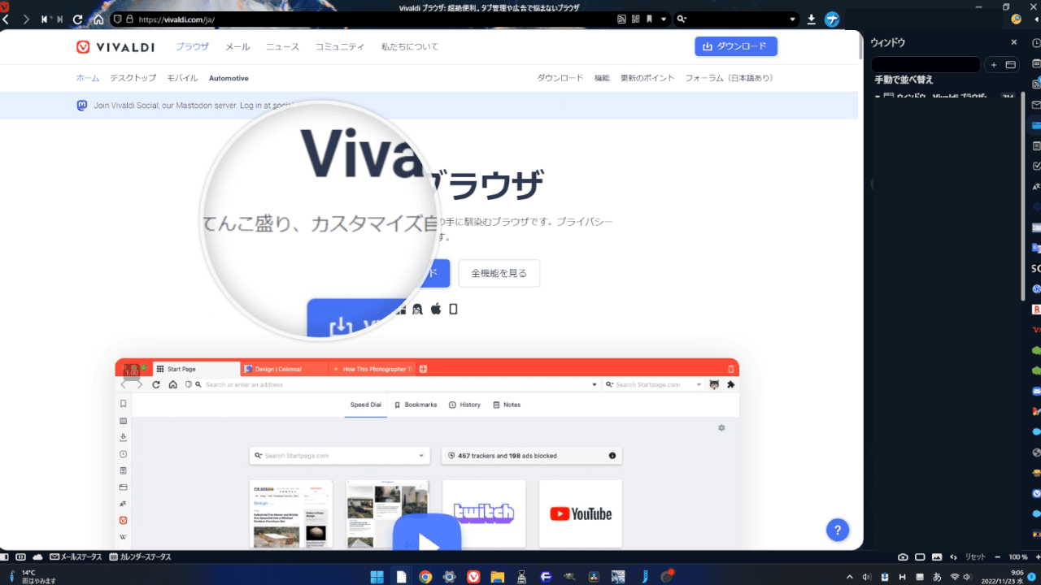Go back using the back arrow
This screenshot has height=585, width=1041.
pyautogui.click(x=6, y=19)
